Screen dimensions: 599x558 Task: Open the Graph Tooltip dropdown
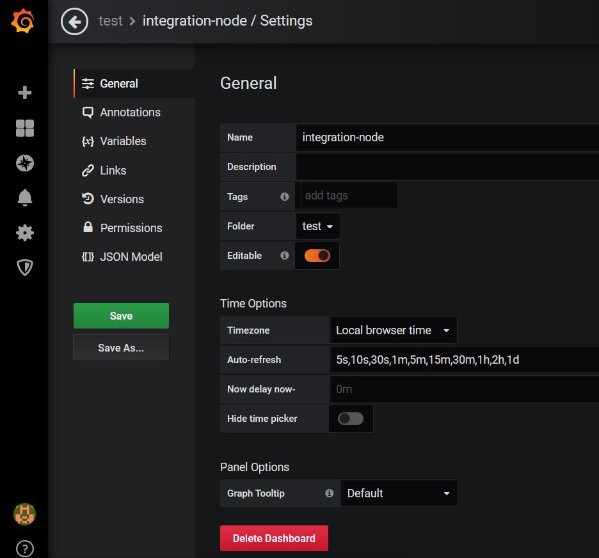click(398, 493)
